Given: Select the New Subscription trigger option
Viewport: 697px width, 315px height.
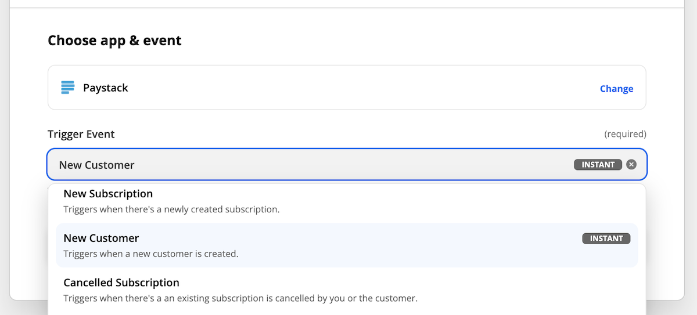Looking at the screenshot, I should pos(347,201).
